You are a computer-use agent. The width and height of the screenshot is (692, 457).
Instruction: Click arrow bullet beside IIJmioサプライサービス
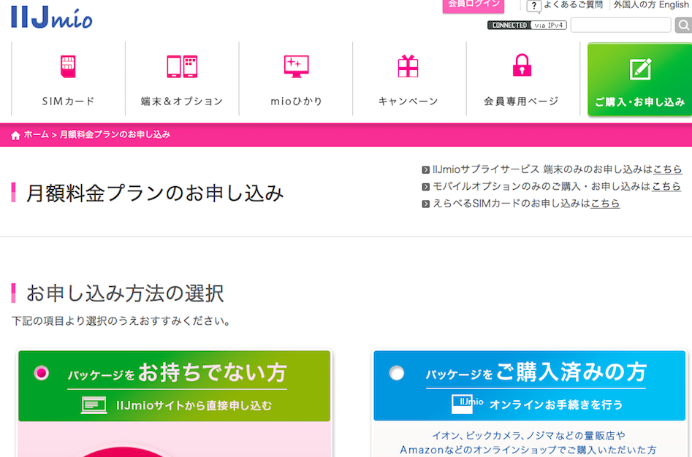coord(425,169)
